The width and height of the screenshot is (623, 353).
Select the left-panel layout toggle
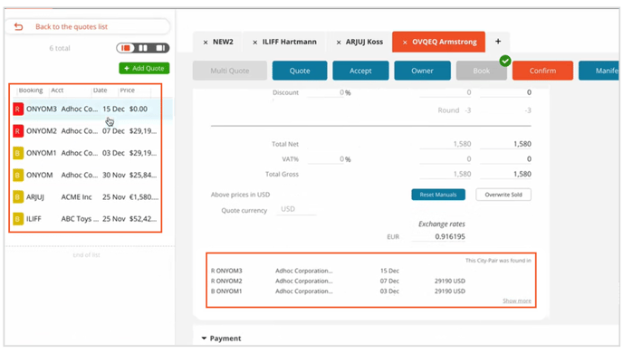pyautogui.click(x=126, y=48)
